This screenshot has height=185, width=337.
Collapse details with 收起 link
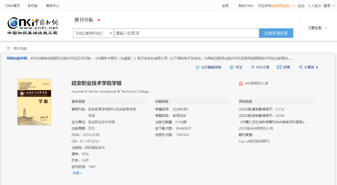(x=77, y=173)
